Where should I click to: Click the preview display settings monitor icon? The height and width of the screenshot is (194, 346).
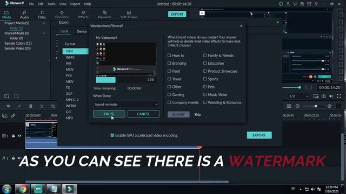[x=316, y=96]
